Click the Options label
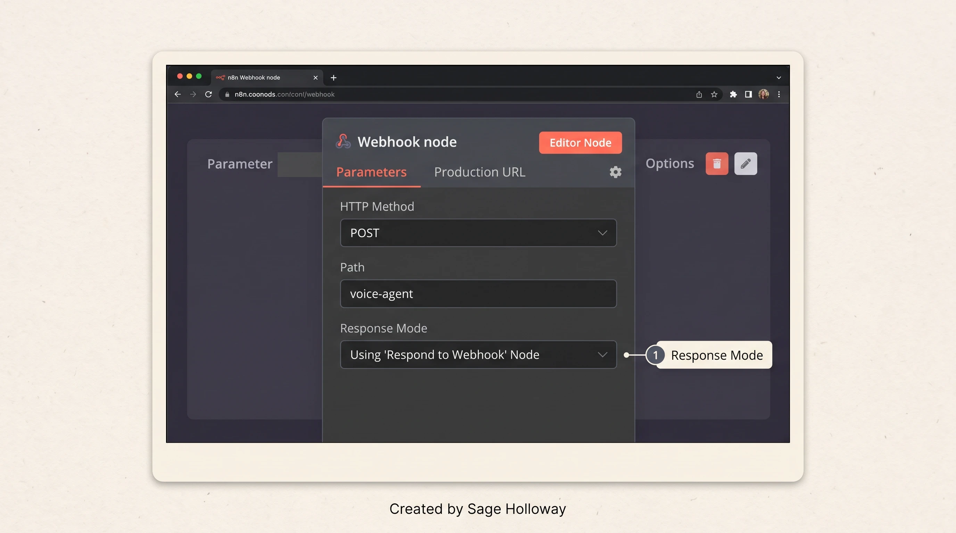956x533 pixels. point(670,163)
